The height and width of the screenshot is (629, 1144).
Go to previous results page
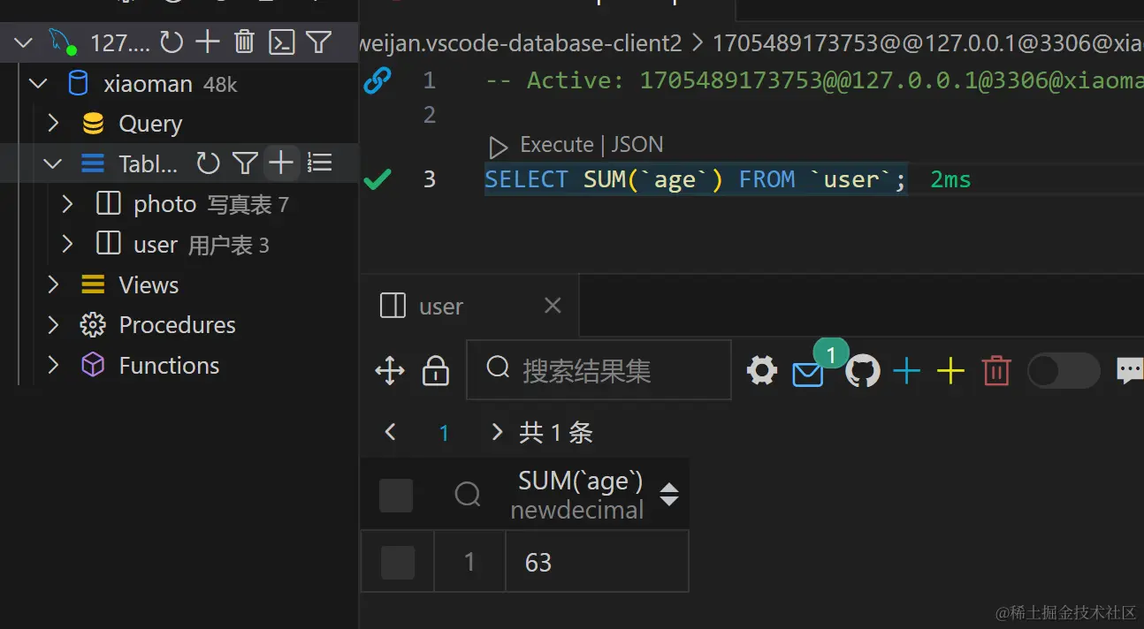(390, 432)
